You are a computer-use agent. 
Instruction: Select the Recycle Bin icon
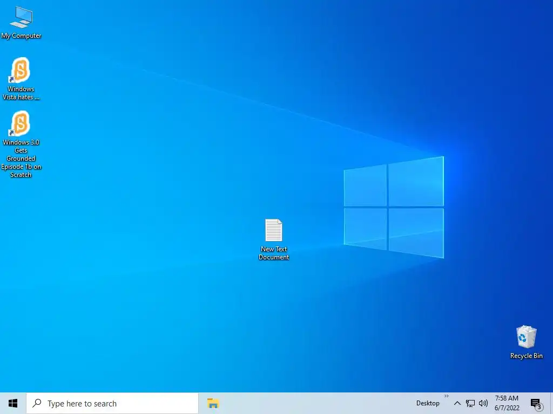pos(526,342)
